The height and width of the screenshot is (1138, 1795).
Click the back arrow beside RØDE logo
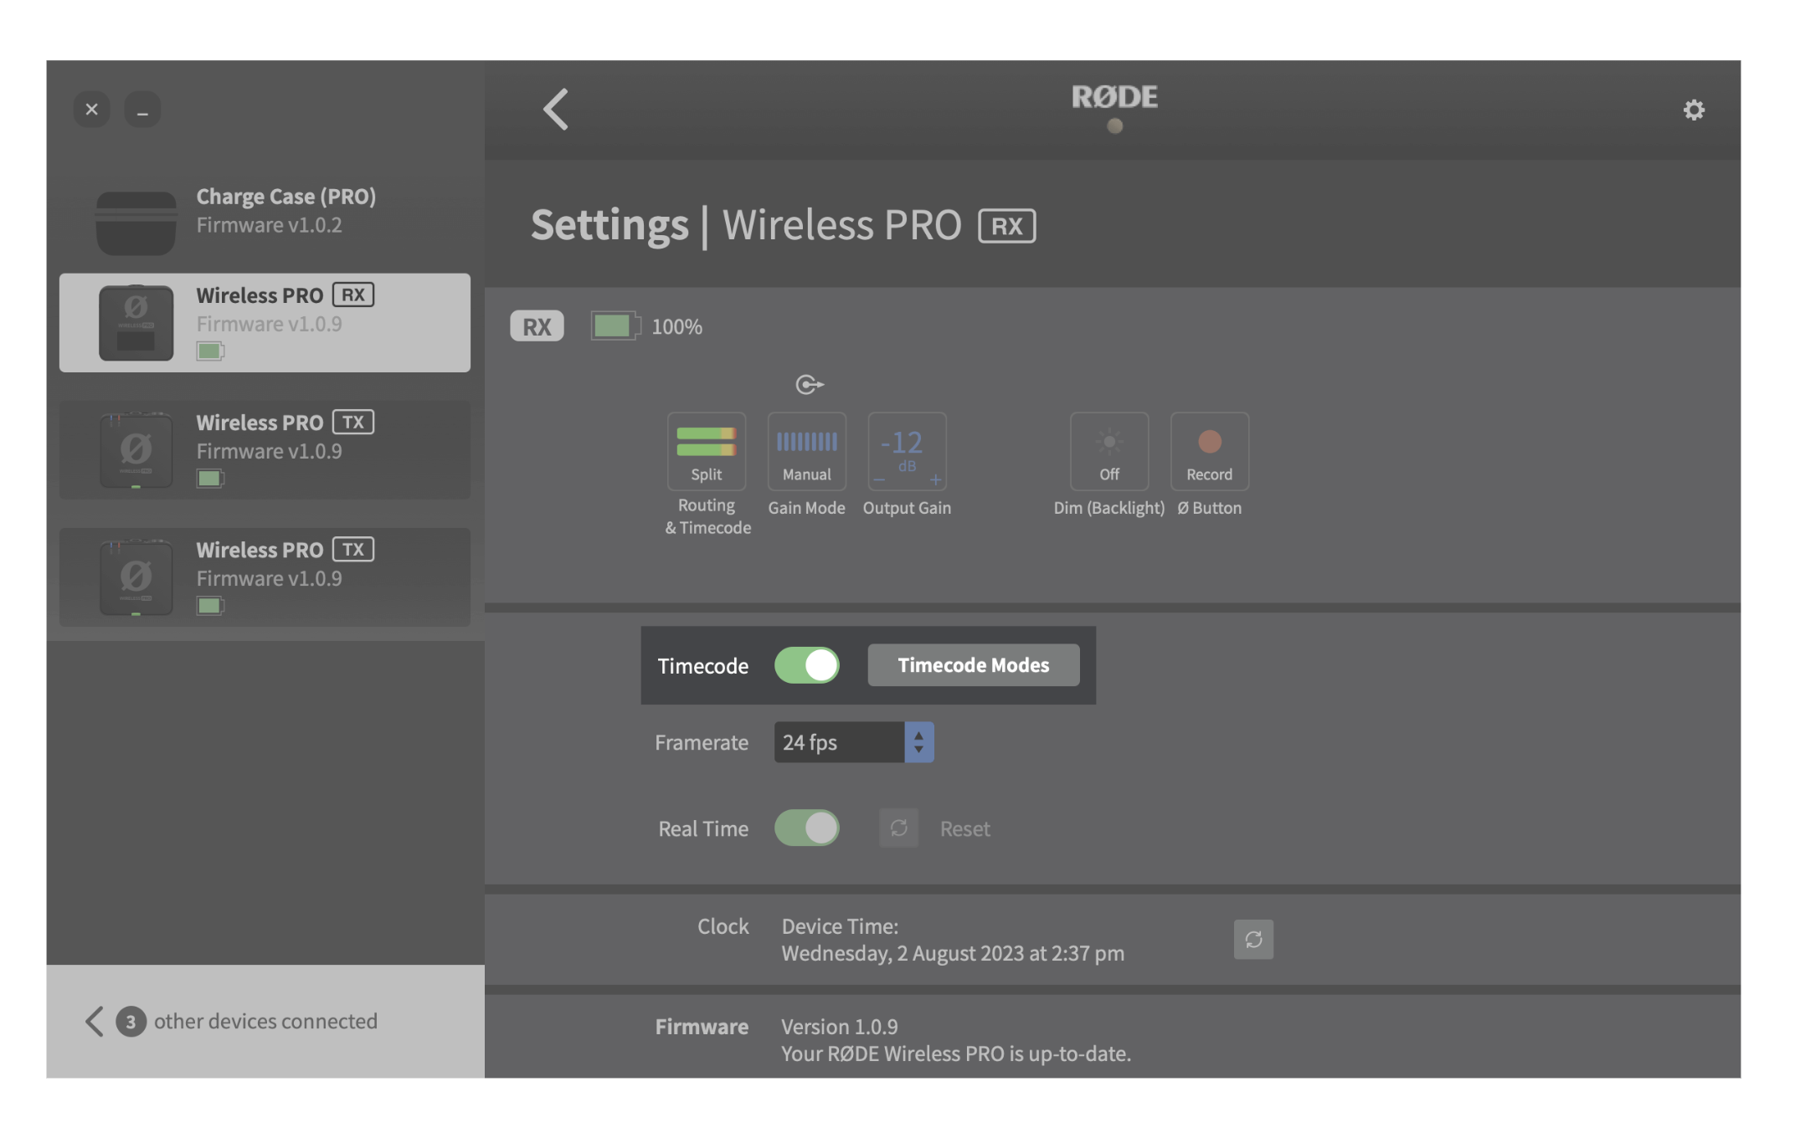tap(556, 110)
